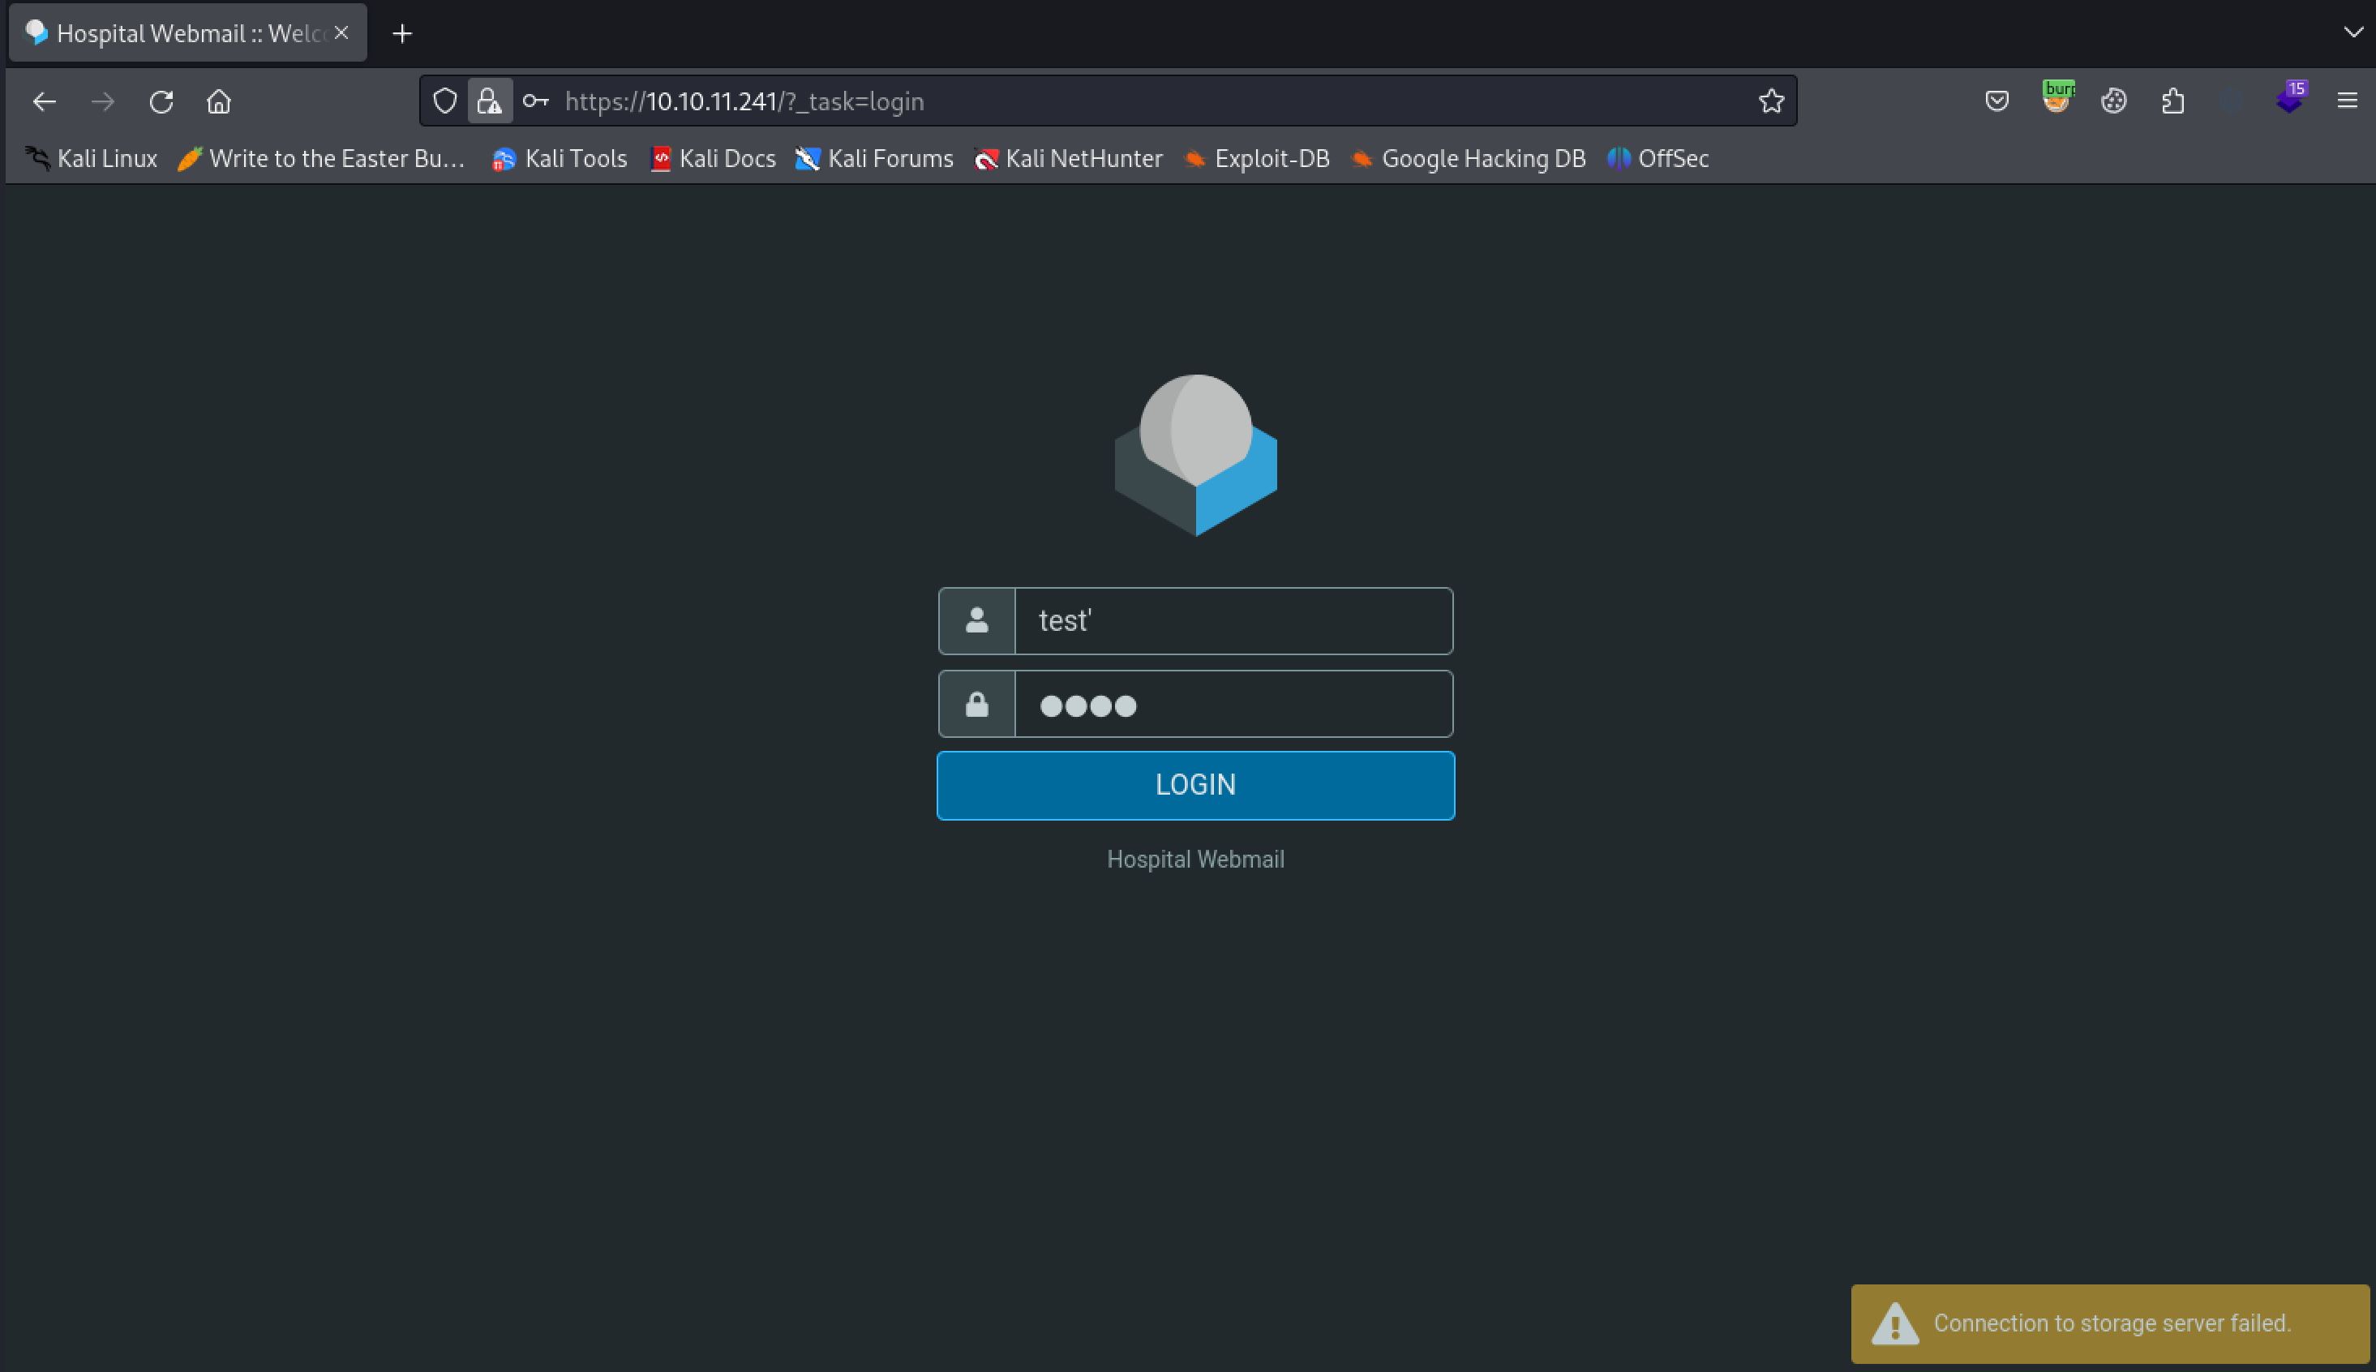Open a new browser tab

[402, 34]
